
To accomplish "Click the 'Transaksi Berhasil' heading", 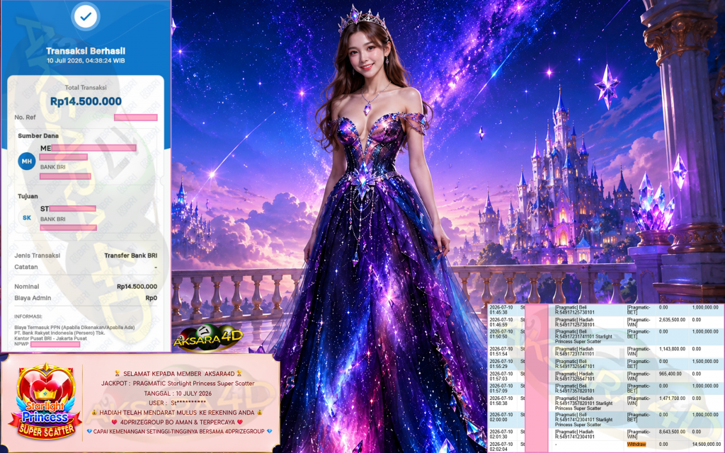I will 86,51.
